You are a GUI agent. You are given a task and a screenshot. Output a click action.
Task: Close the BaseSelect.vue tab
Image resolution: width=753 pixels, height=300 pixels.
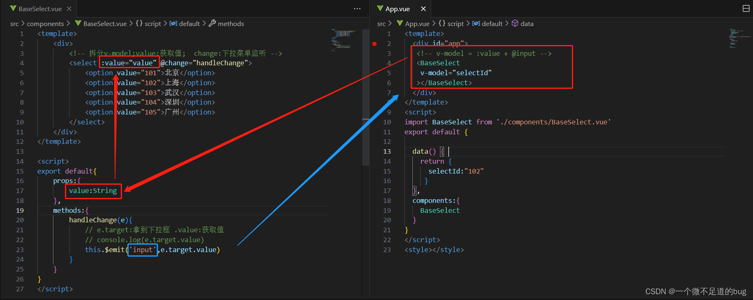click(69, 9)
